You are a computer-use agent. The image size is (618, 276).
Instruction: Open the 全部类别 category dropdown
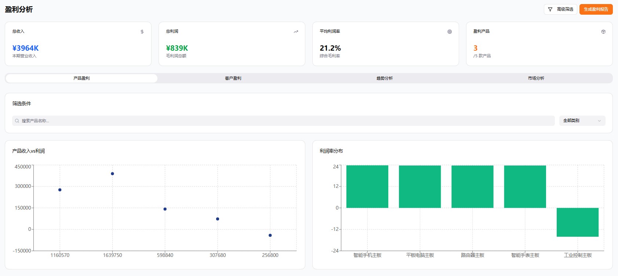582,121
